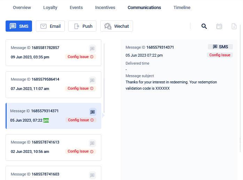The height and width of the screenshot is (180, 243).
Task: Click Message ID 1685579586414 text
Action: click(x=35, y=79)
